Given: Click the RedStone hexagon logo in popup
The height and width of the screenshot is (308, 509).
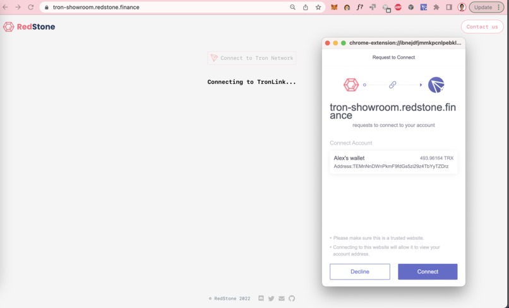Looking at the screenshot, I should point(351,85).
